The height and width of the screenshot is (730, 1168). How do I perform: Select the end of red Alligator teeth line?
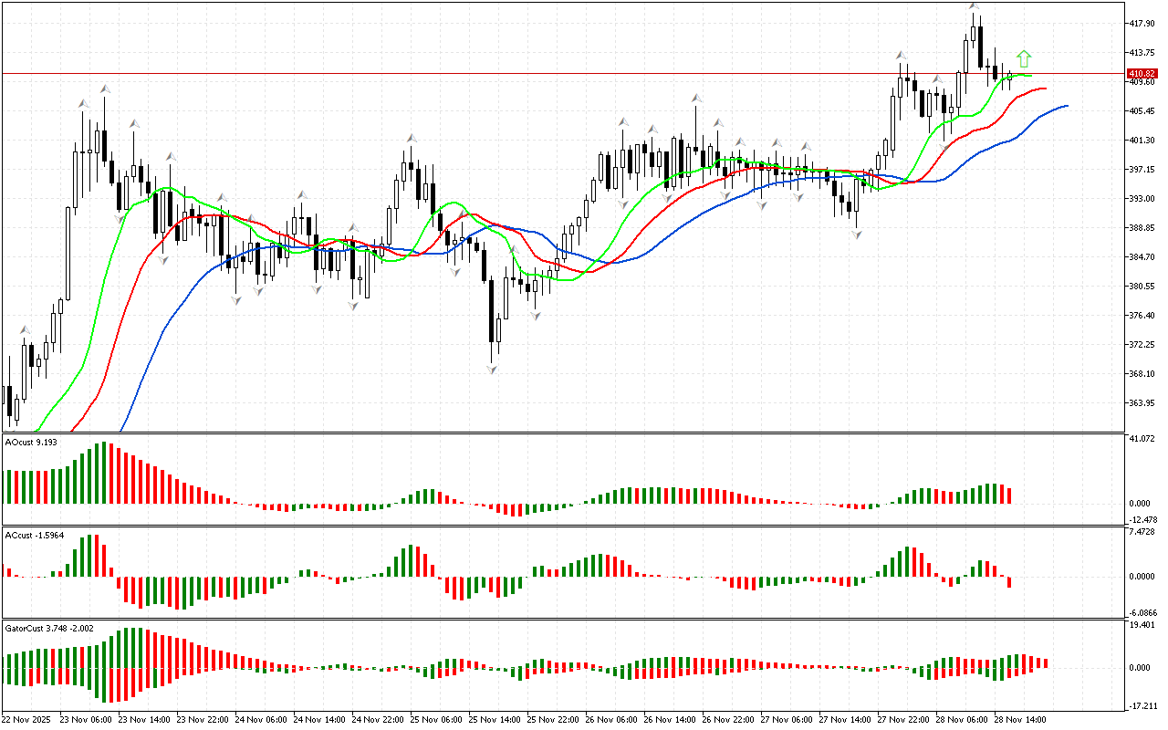(1046, 89)
